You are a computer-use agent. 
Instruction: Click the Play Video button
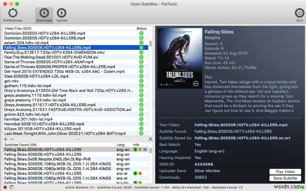285,172
